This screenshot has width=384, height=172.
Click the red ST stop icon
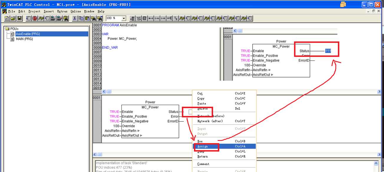click(x=35, y=18)
